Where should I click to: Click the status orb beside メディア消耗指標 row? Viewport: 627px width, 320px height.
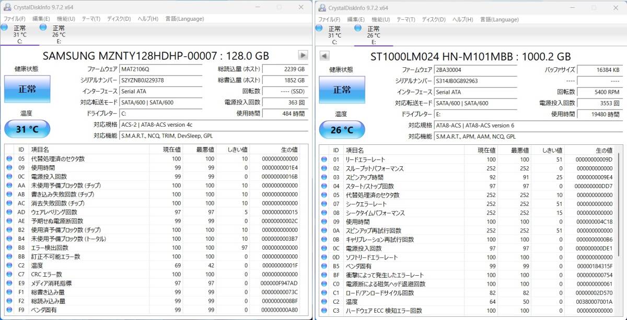point(9,283)
